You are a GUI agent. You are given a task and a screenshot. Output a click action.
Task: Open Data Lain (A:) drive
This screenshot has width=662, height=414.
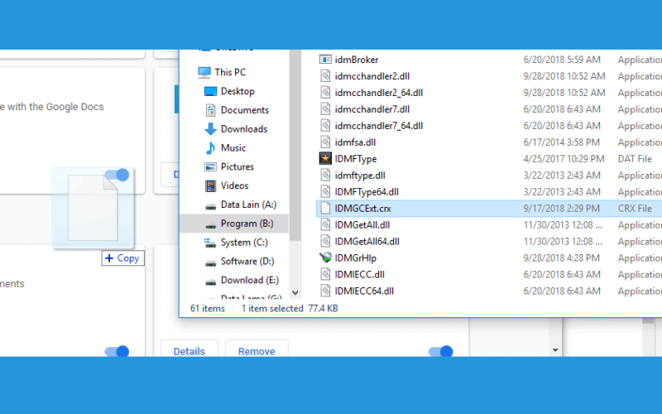point(248,205)
